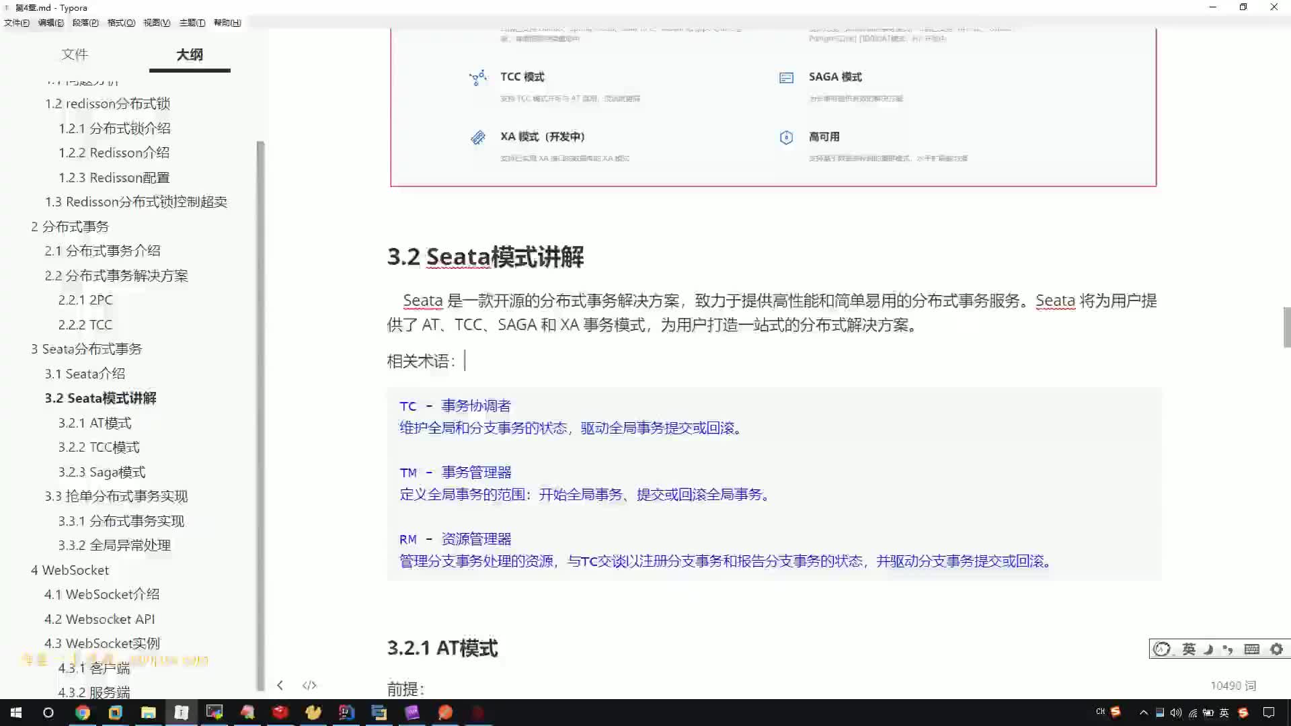Image resolution: width=1291 pixels, height=726 pixels.
Task: Click the 10490 词 word count
Action: [1233, 686]
